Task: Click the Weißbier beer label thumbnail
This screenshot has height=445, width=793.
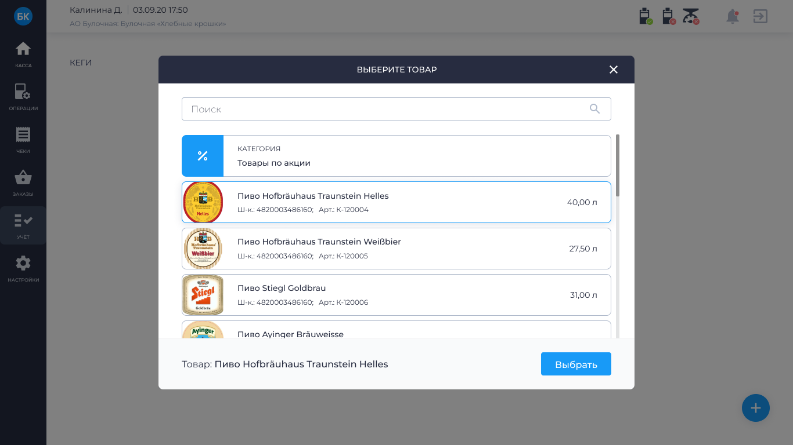Action: pos(203,249)
